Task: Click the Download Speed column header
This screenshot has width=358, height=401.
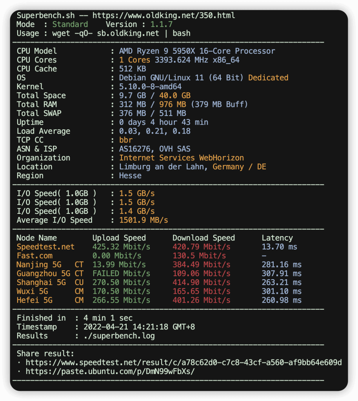Action: tap(204, 238)
